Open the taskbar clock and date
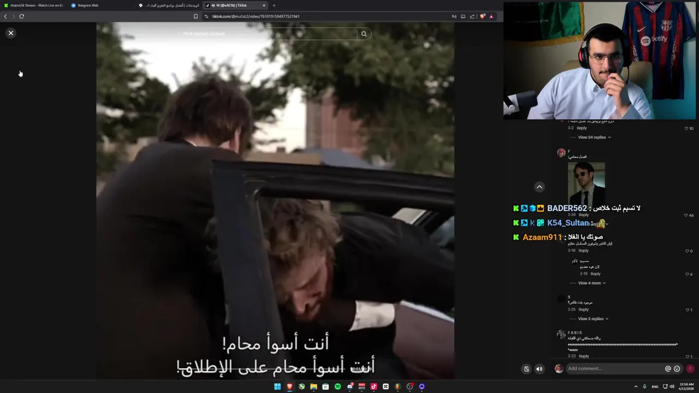Image resolution: width=699 pixels, height=393 pixels. [x=686, y=386]
